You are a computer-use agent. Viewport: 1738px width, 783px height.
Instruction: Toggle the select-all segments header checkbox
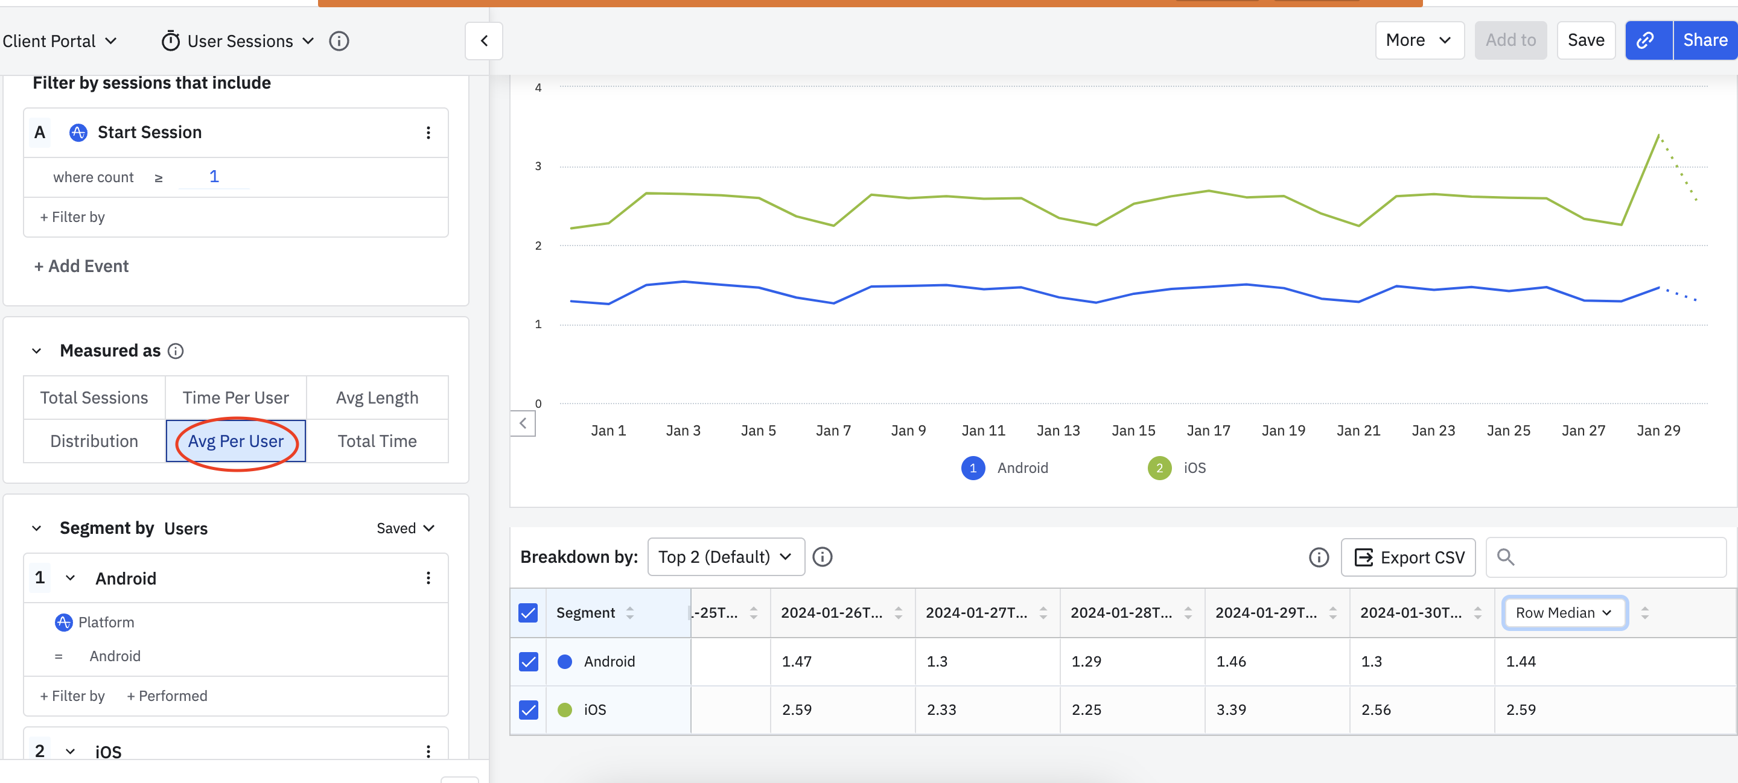tap(528, 612)
